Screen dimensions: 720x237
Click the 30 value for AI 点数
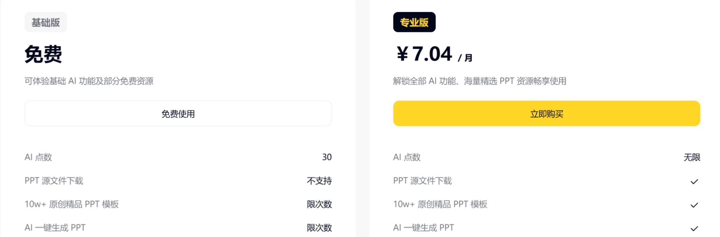327,157
